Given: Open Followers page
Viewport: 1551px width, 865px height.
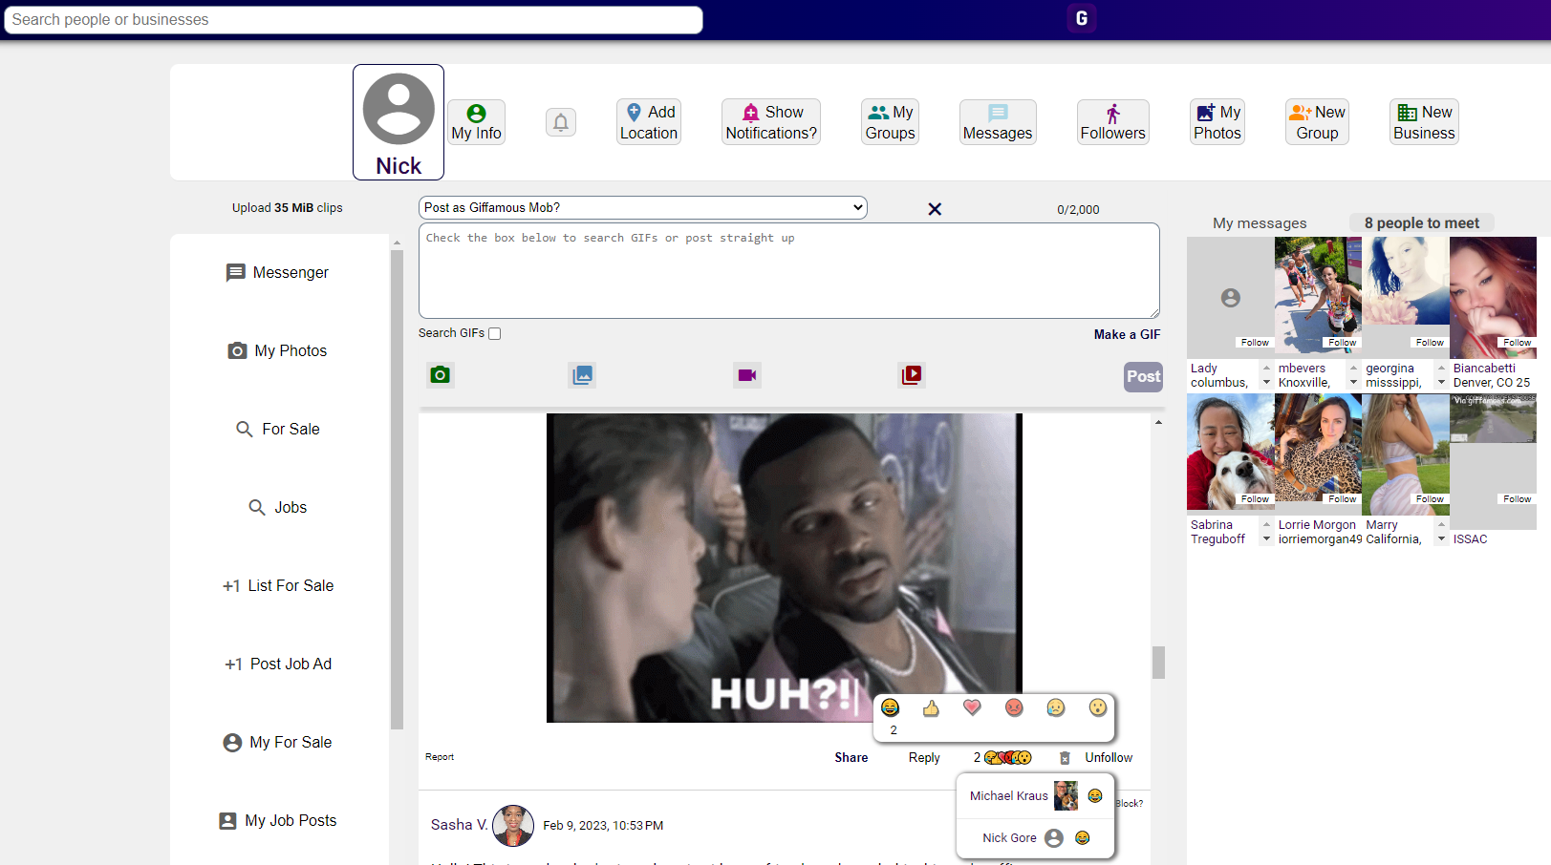Looking at the screenshot, I should click(x=1112, y=122).
